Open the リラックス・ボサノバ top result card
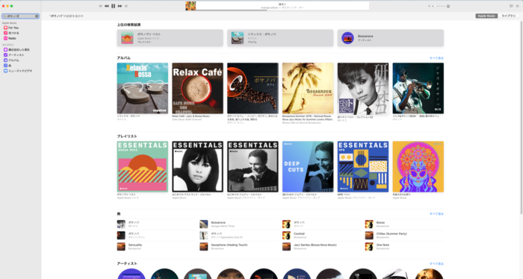 (280, 38)
